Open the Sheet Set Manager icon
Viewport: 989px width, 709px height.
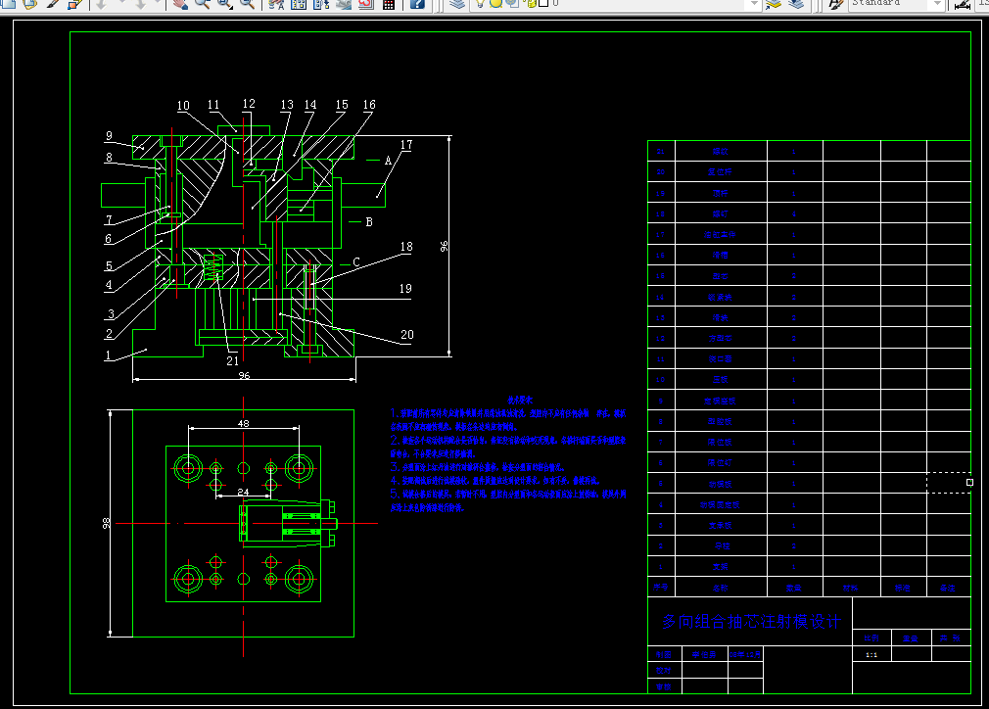point(344,4)
